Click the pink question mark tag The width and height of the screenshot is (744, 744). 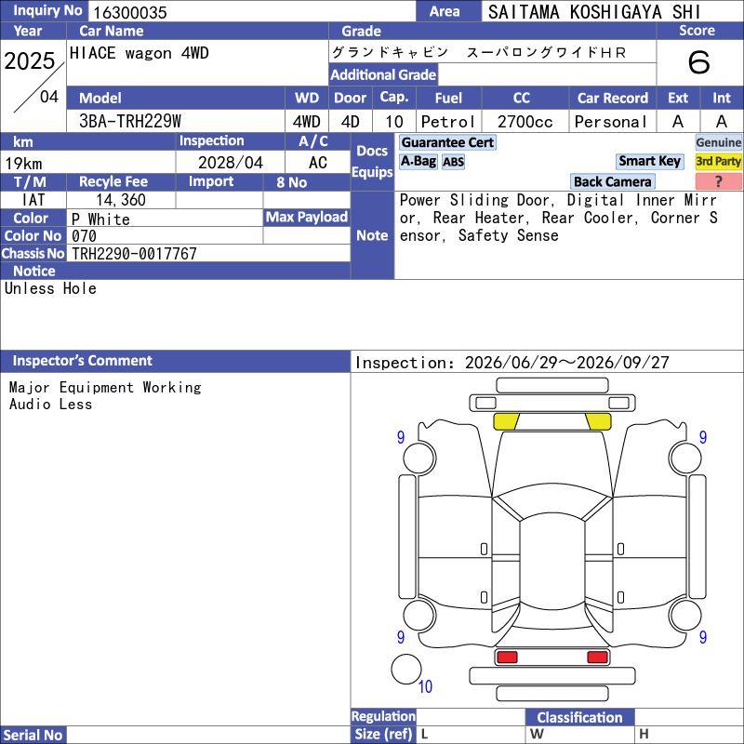[x=718, y=181]
